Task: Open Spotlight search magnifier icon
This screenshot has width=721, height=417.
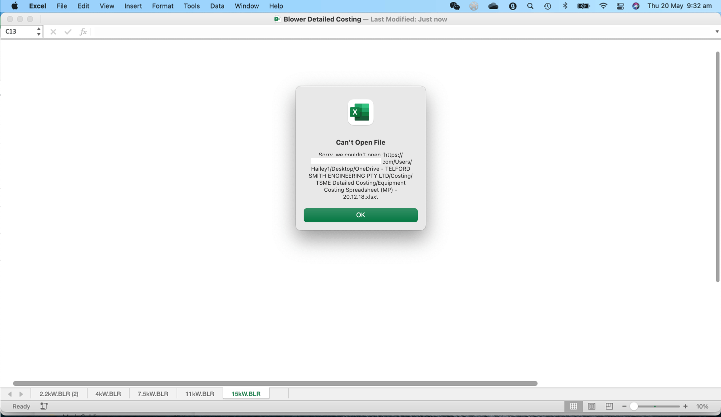Action: (530, 6)
